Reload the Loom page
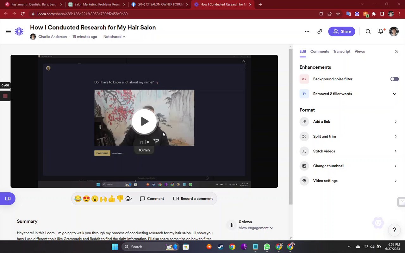The image size is (405, 253). tap(23, 14)
